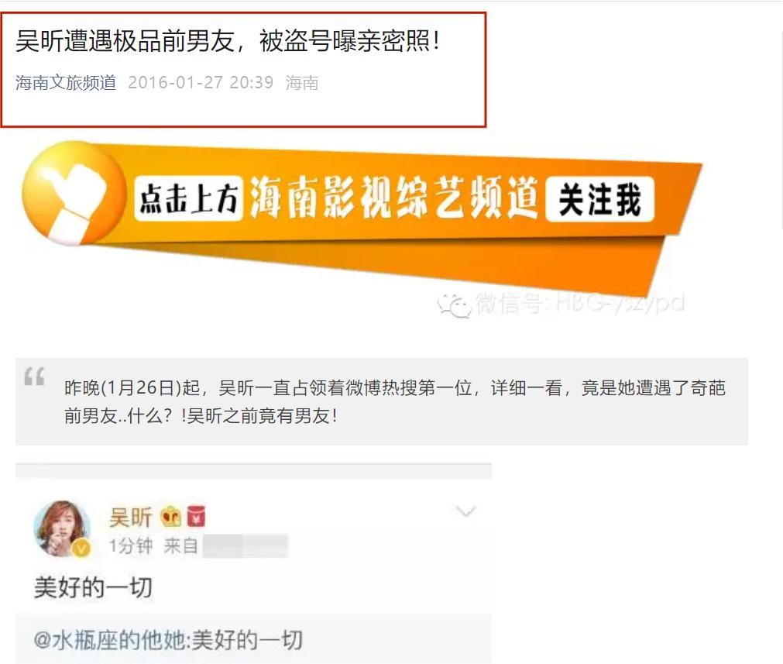Image resolution: width=783 pixels, height=664 pixels.
Task: Open the @水瓶座的他她 mention
Action: 111,640
